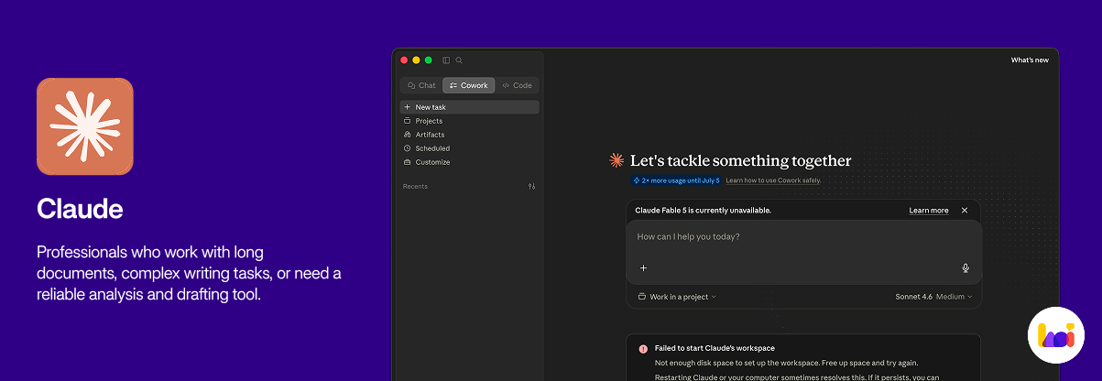
Task: Activate the microphone voice input icon
Action: click(966, 268)
